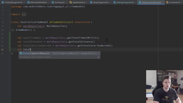
Task: Click the underlined mainRepository parameter
Action: 33,26
